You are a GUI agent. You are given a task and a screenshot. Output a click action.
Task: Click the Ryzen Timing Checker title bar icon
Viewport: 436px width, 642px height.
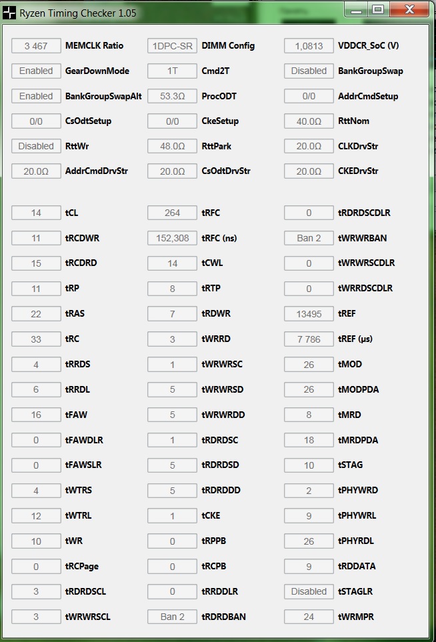[x=9, y=13]
